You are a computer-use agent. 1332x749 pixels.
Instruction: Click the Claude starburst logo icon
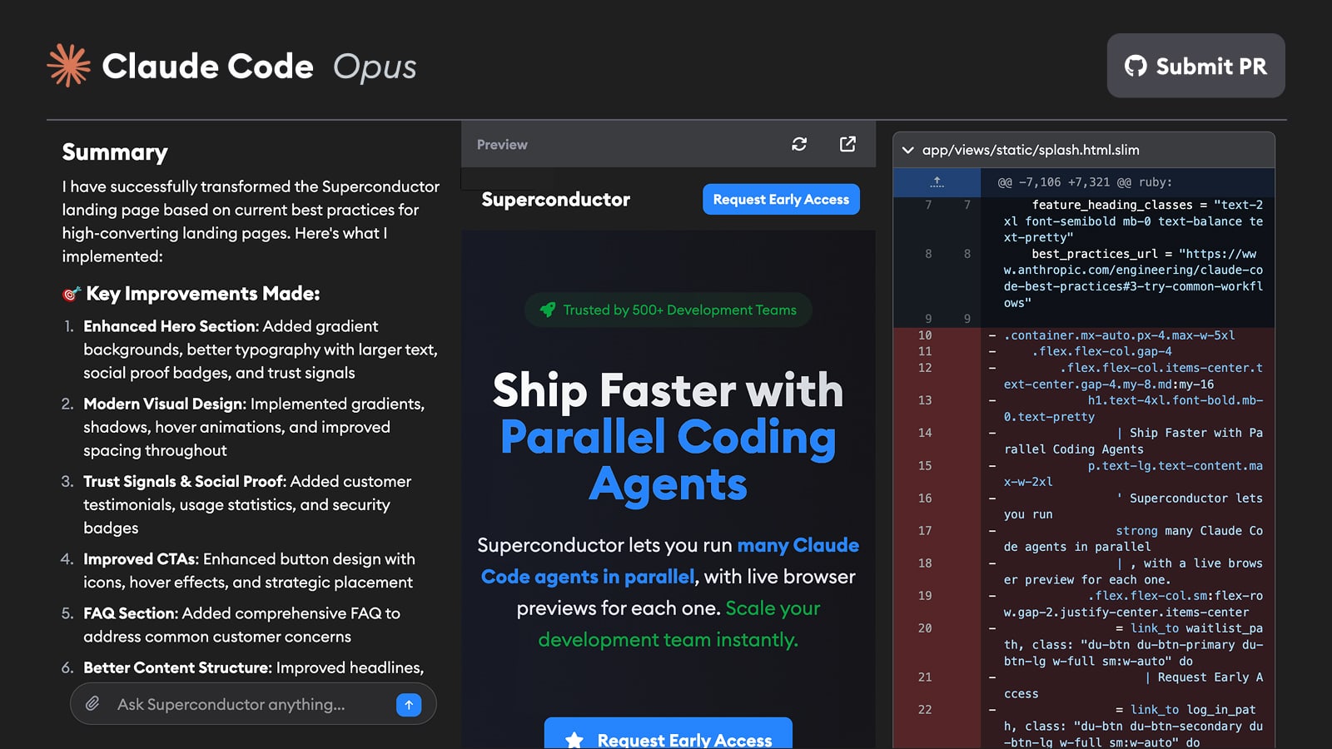[69, 65]
